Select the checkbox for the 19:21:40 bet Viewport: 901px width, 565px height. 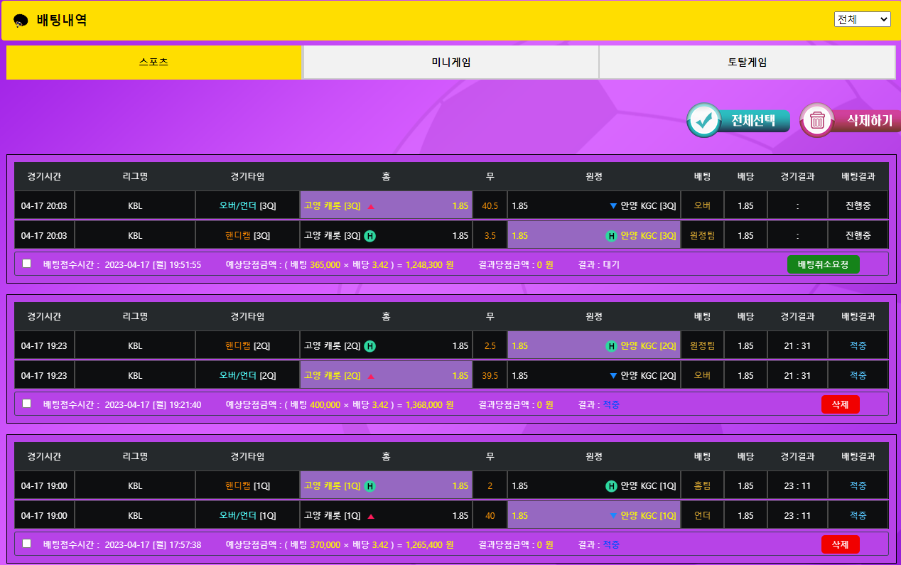[27, 404]
